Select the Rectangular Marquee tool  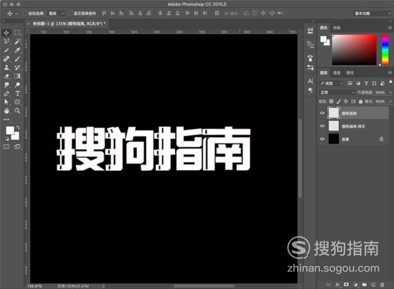[18, 33]
